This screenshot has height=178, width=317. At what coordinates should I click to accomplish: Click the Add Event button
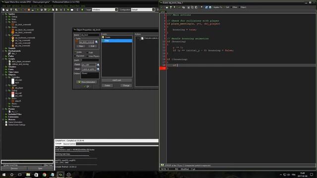[x=117, y=80]
